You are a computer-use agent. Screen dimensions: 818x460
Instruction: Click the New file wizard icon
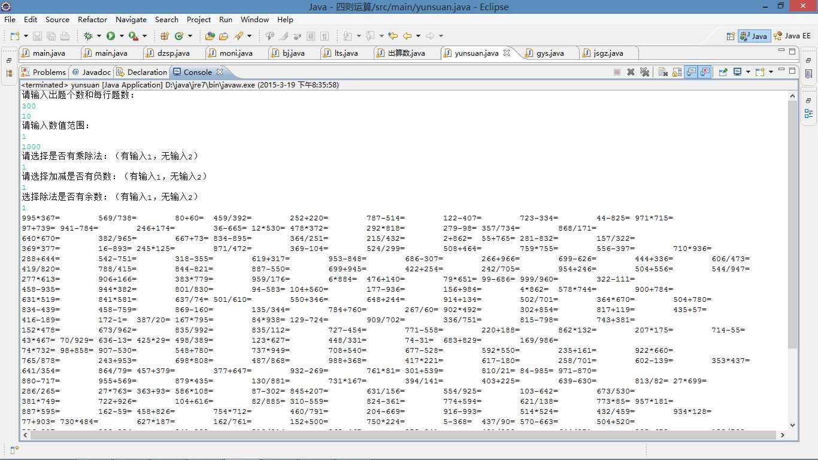14,36
